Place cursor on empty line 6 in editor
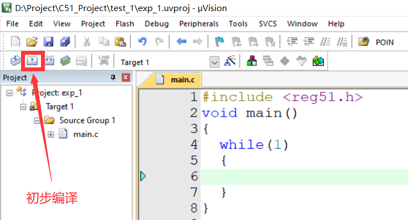 click(x=304, y=177)
